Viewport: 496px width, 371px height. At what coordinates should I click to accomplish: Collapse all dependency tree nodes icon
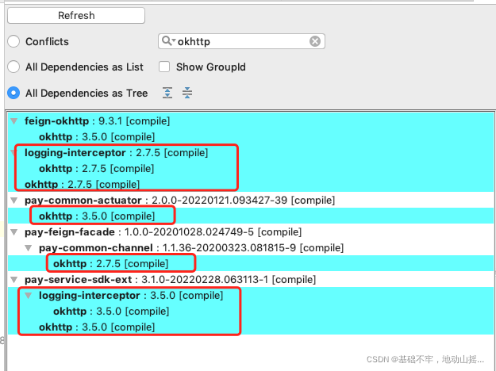pyautogui.click(x=187, y=93)
